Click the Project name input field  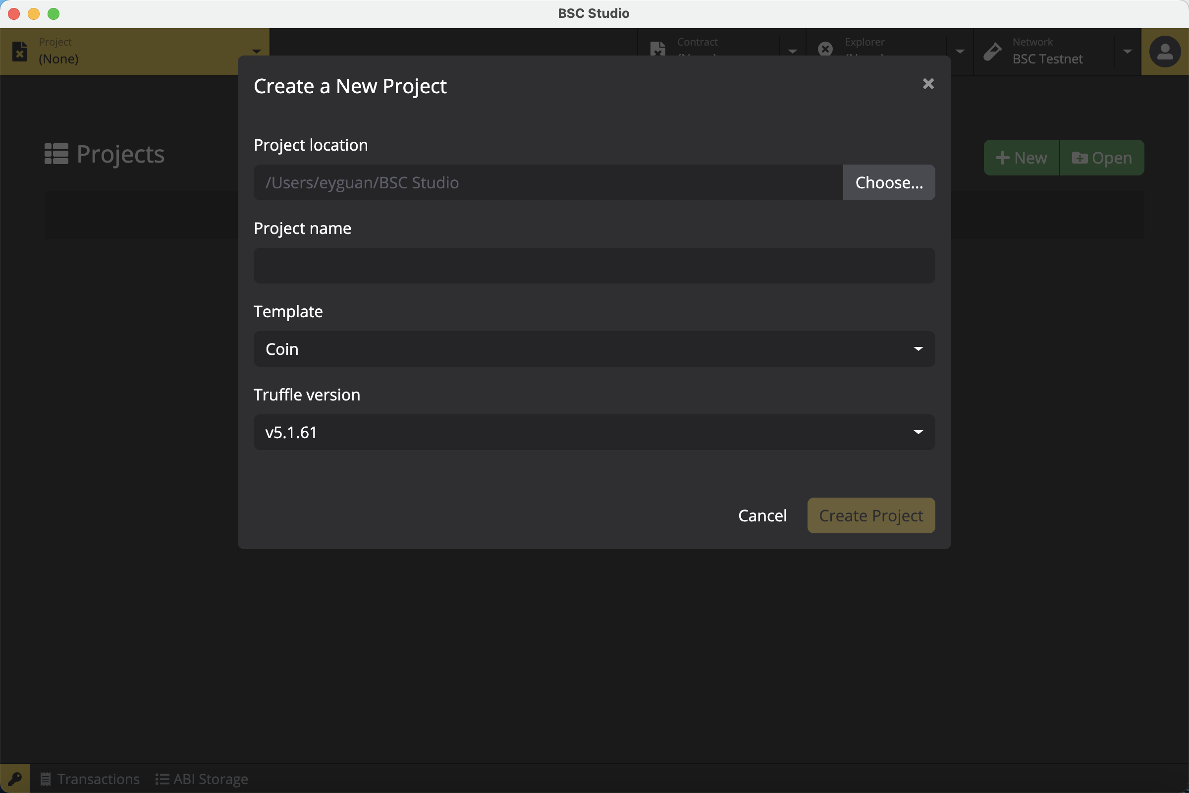(x=594, y=266)
